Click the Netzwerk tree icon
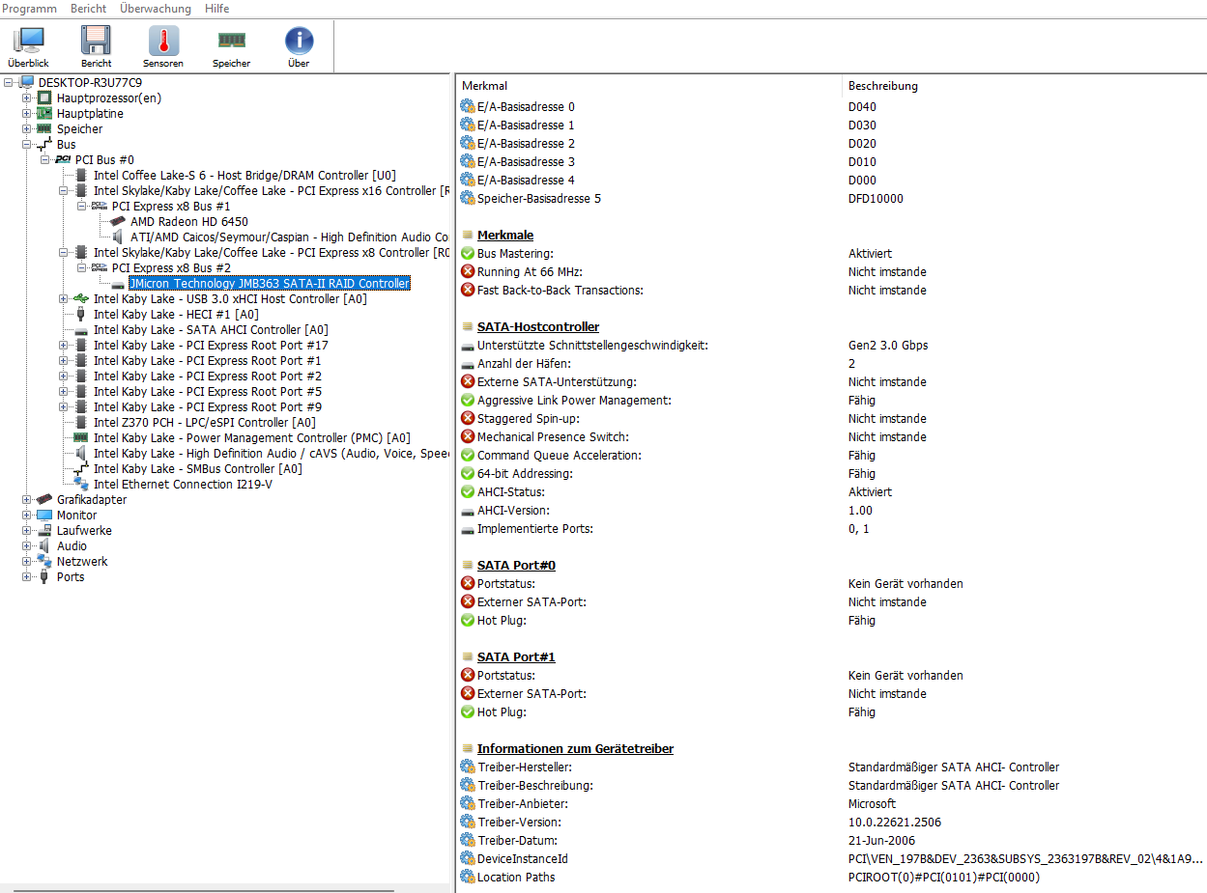This screenshot has width=1207, height=893. click(x=44, y=562)
